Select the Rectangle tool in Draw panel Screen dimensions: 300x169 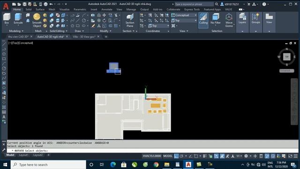(x=78, y=26)
